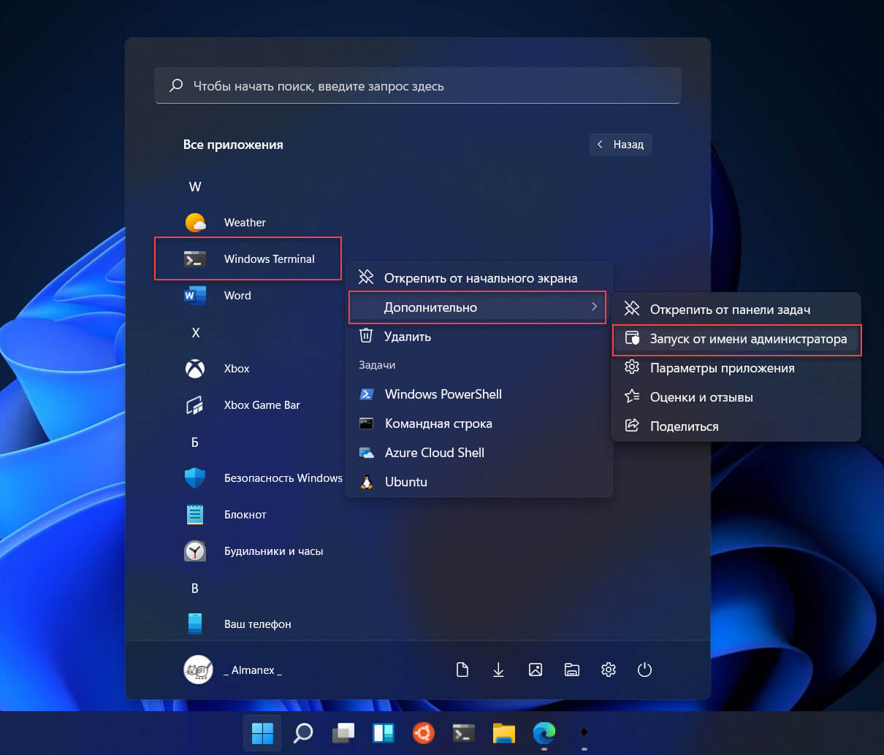This screenshot has height=755, width=884.
Task: Launch Ubuntu from the taskbar icon
Action: [424, 732]
